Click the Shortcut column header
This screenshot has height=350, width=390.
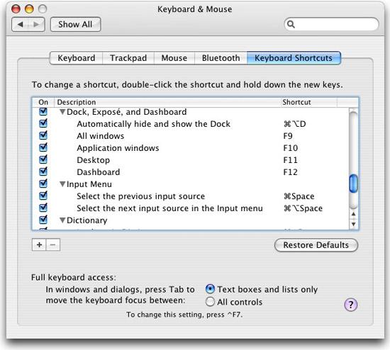308,102
